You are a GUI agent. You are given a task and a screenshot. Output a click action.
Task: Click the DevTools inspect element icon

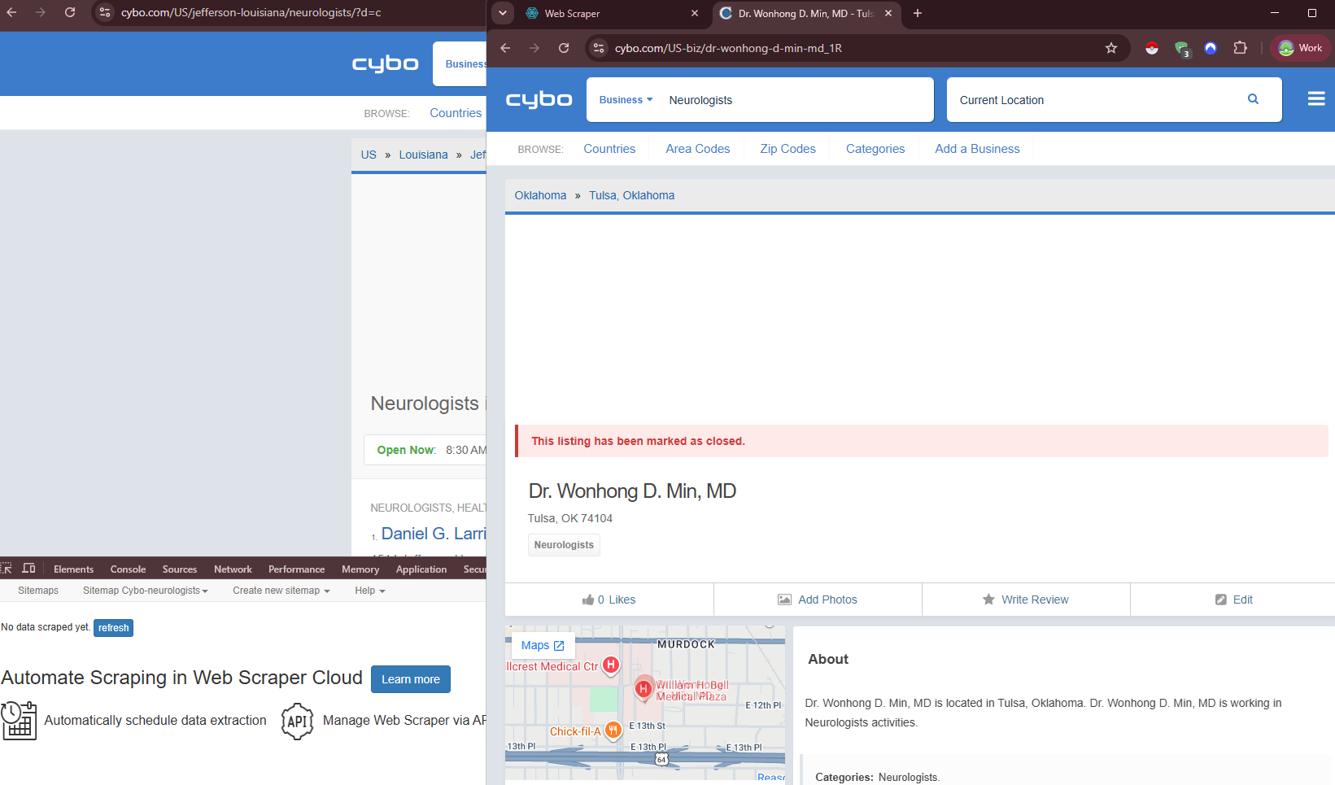click(7, 569)
